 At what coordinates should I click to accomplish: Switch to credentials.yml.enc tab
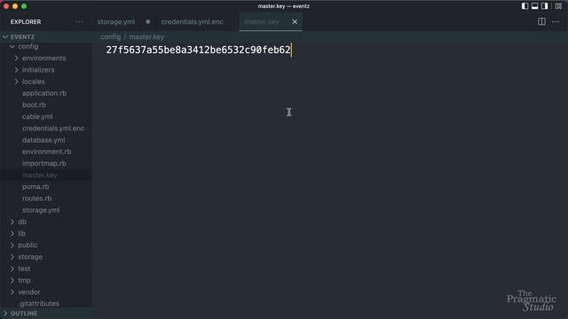click(192, 21)
